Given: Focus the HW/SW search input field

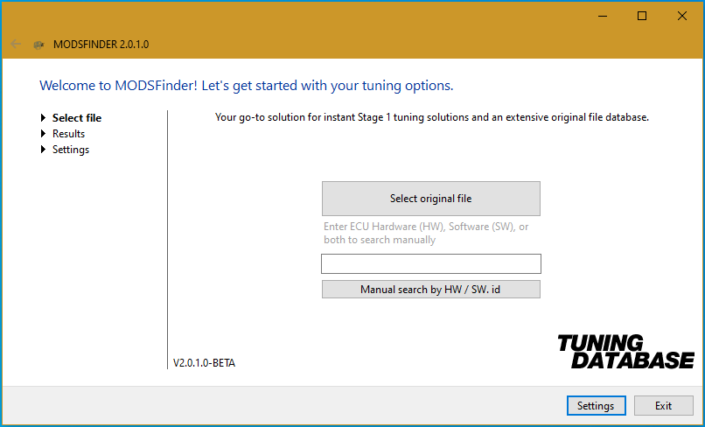Looking at the screenshot, I should (x=430, y=263).
